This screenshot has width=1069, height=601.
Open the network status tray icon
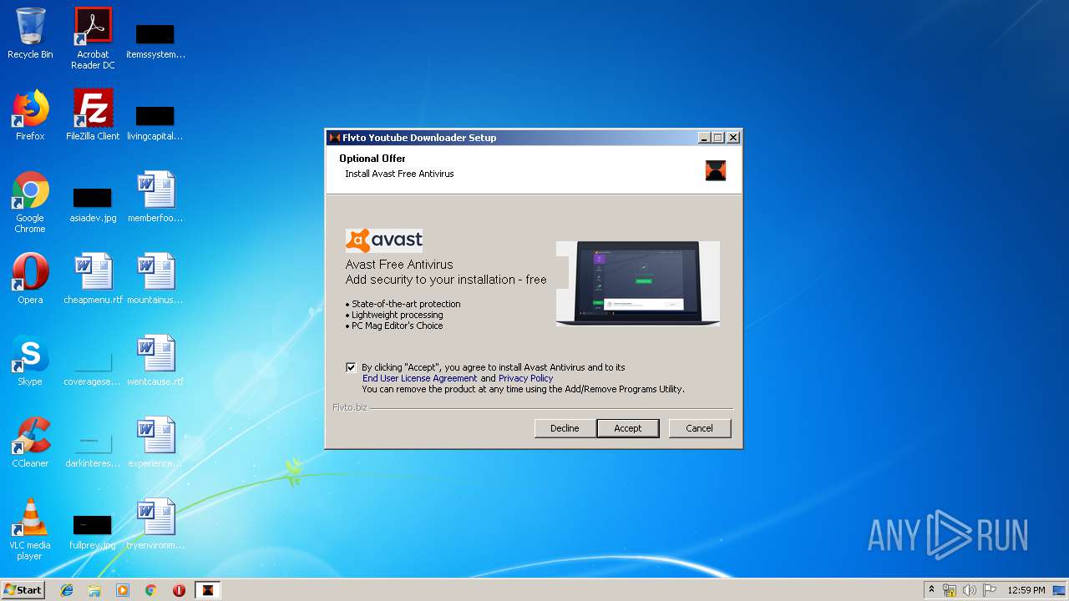(x=950, y=590)
